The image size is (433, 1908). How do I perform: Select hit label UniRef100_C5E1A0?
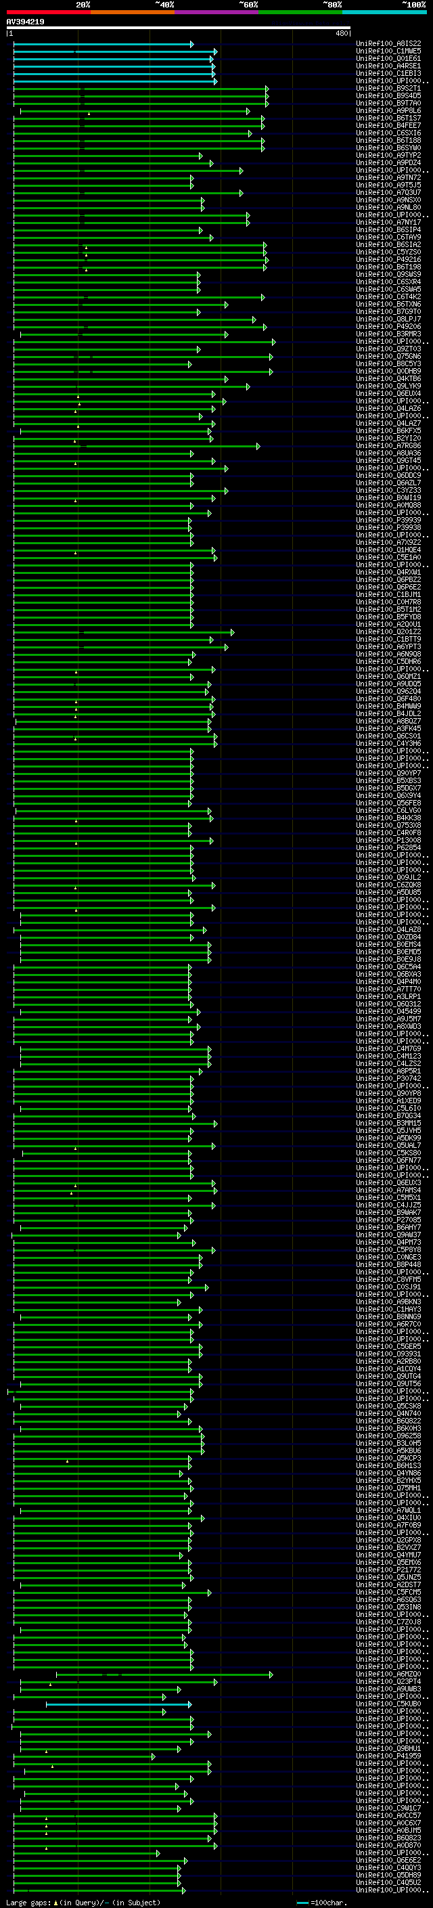click(388, 557)
